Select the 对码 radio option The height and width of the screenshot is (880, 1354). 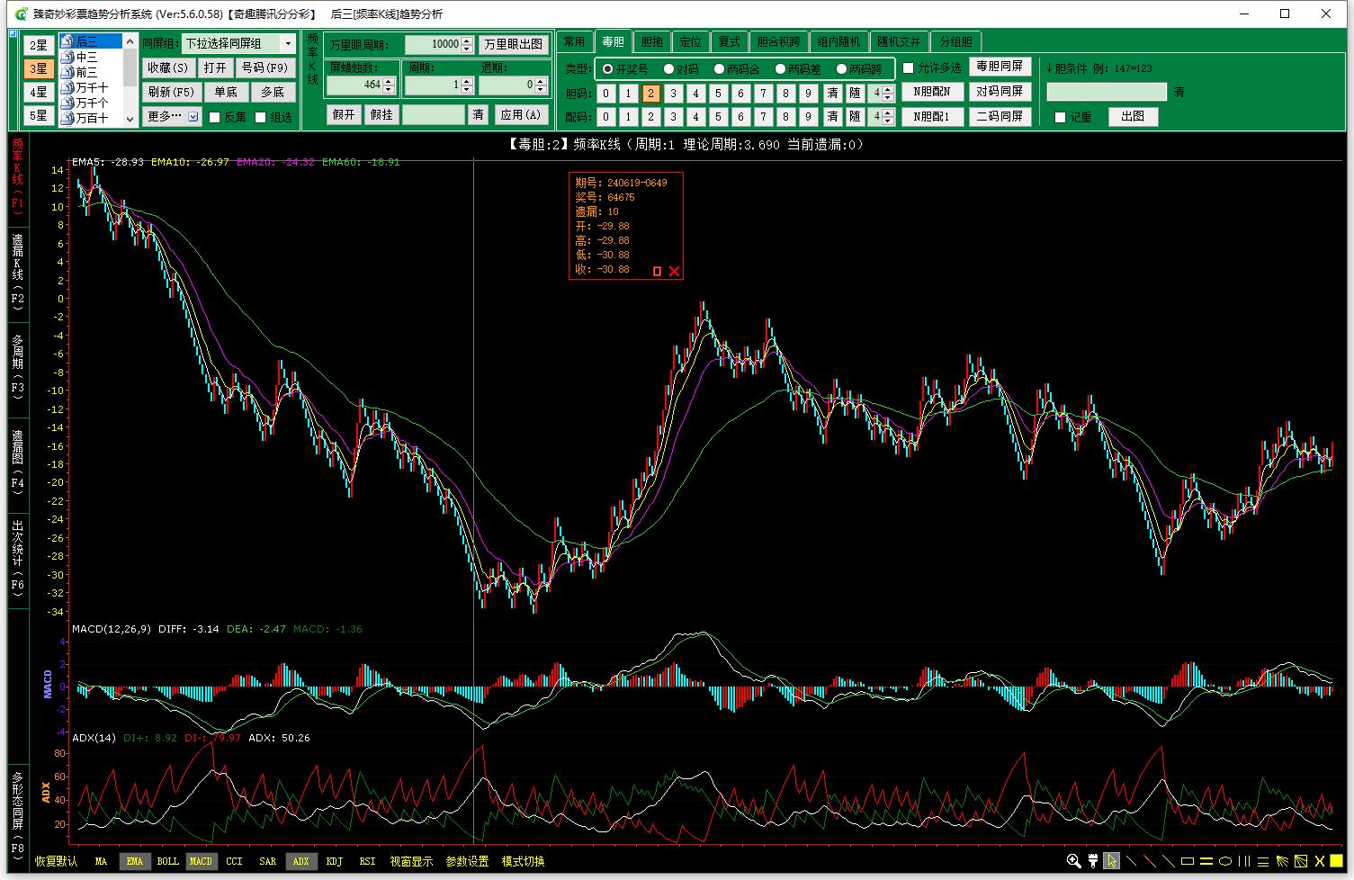coord(669,68)
